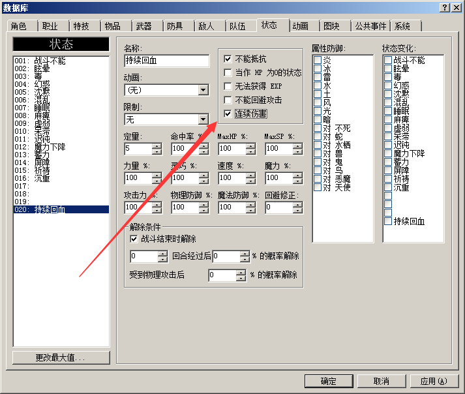Open the 公共事件 tab
The height and width of the screenshot is (394, 465).
pyautogui.click(x=370, y=26)
